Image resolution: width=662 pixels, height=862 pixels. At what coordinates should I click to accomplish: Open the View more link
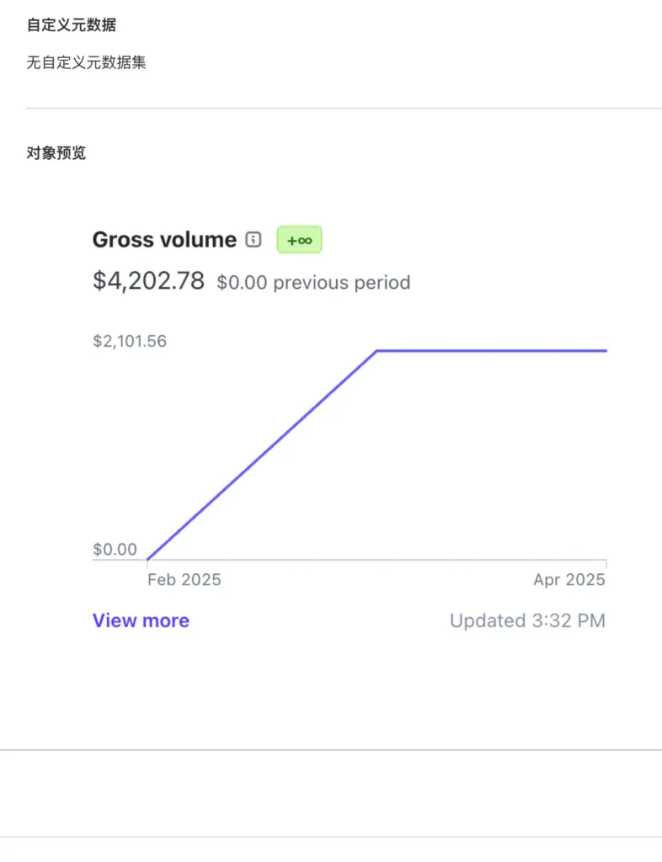click(141, 620)
